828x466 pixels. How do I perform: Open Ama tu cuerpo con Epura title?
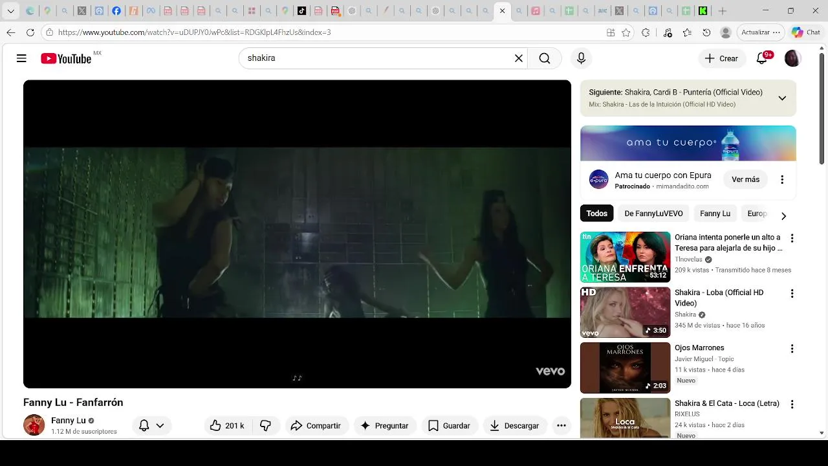(662, 175)
